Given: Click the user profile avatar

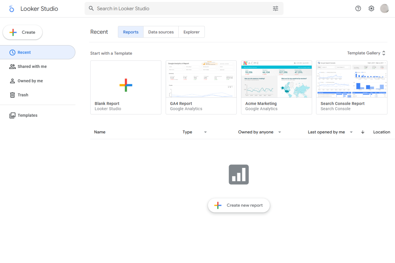Looking at the screenshot, I should pos(384,8).
